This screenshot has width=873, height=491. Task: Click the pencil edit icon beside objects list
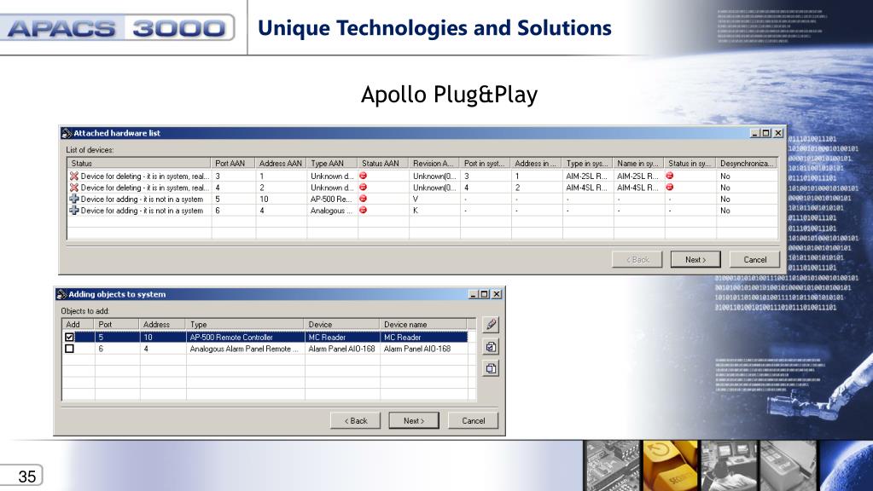(x=491, y=325)
